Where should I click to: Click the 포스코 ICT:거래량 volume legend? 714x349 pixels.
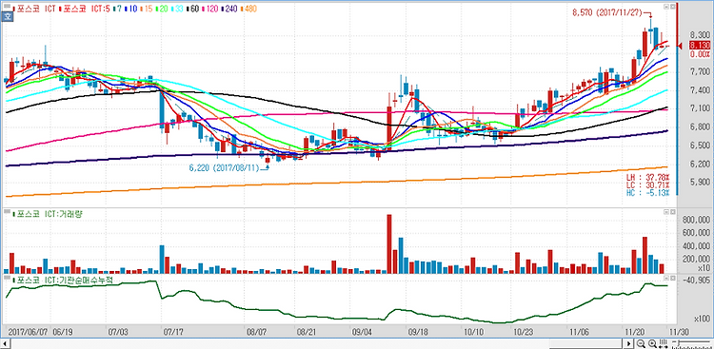coord(48,214)
